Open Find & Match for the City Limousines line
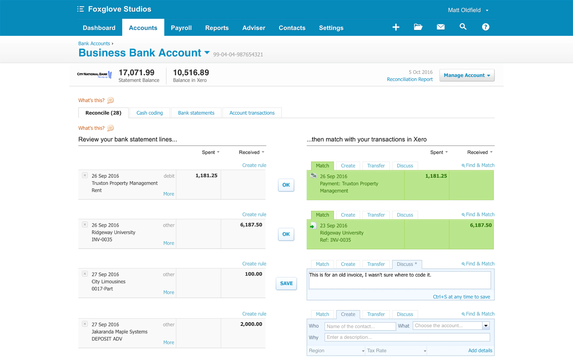Image resolution: width=573 pixels, height=358 pixels. click(x=478, y=263)
